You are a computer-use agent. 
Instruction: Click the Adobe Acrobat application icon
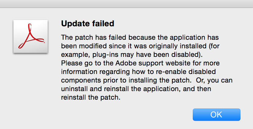click(x=31, y=36)
